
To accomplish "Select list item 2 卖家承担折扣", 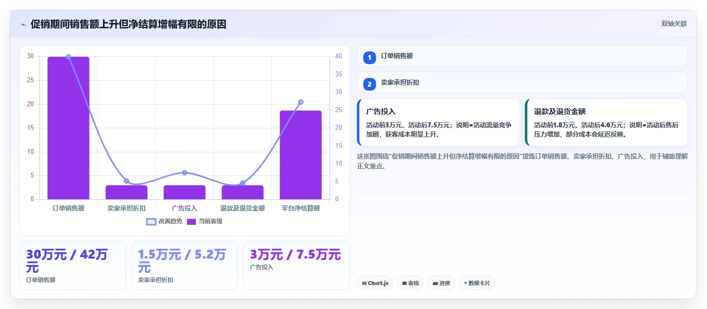I will [522, 82].
